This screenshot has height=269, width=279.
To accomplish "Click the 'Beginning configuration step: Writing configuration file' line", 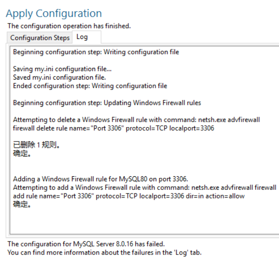I will (96, 52).
